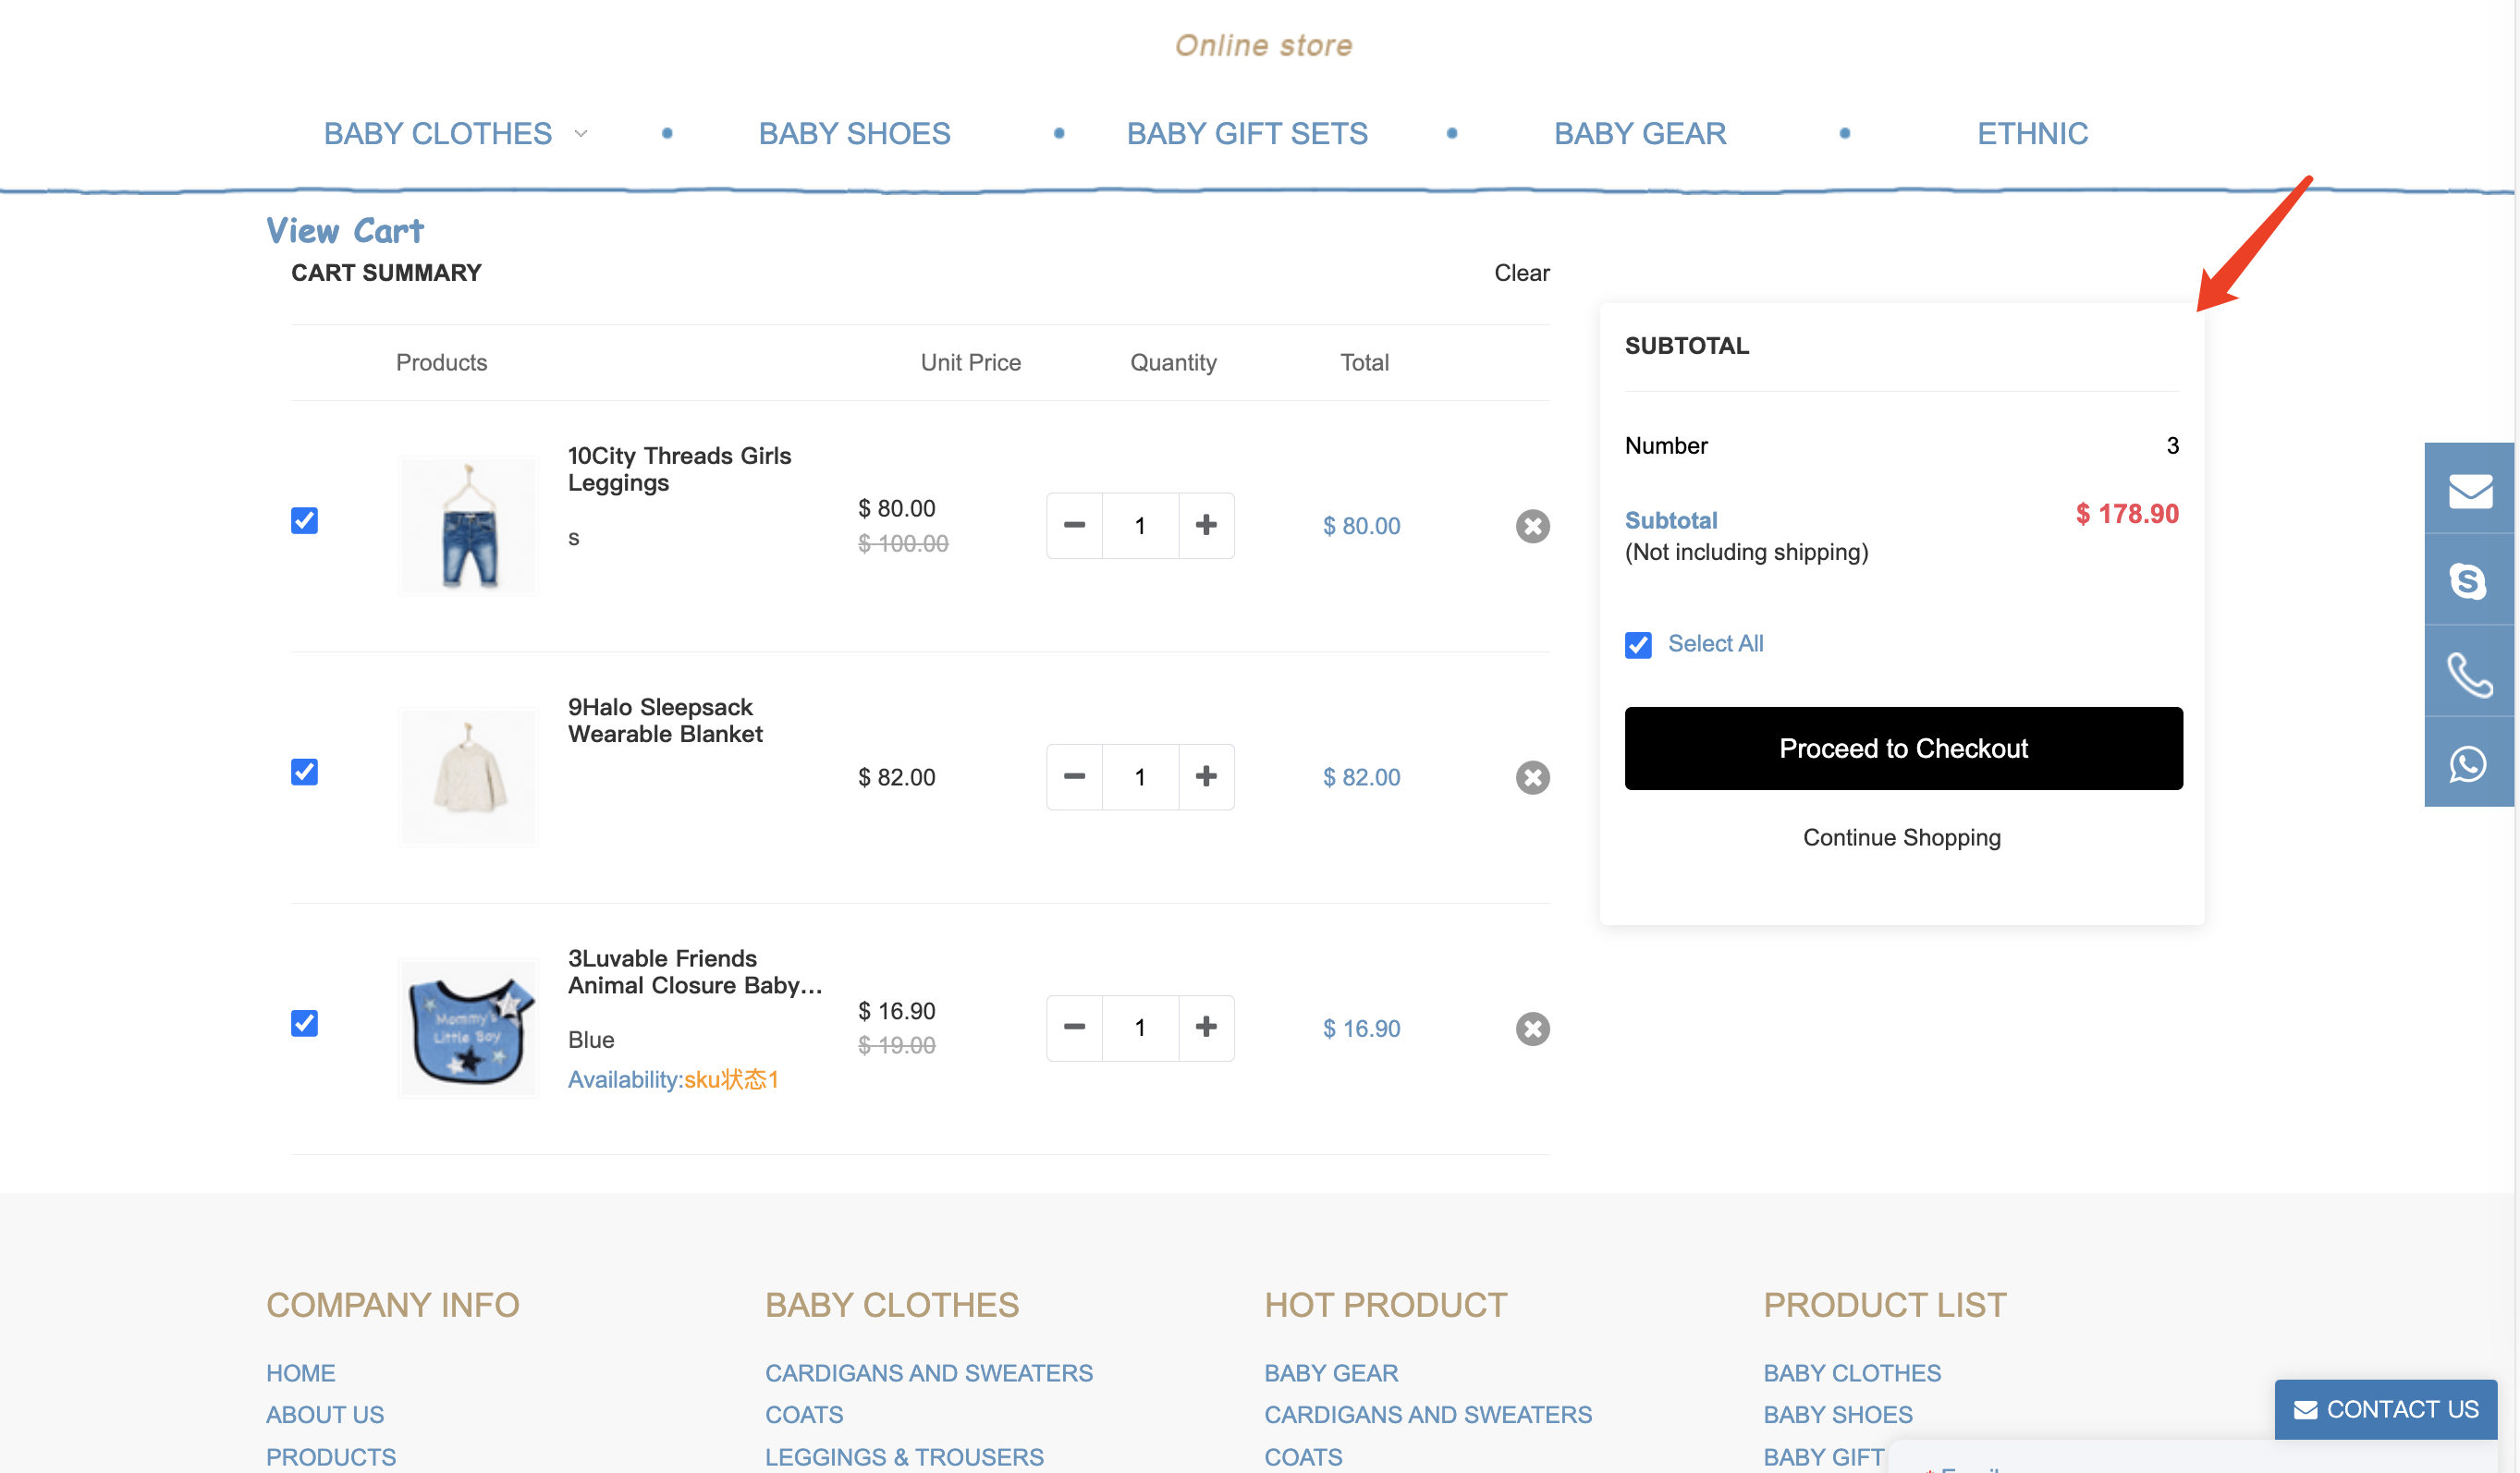
Task: Uncheck the Halo Sleepsack item checkbox
Action: (304, 772)
